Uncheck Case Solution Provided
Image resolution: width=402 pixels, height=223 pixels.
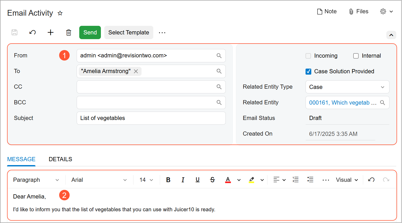tap(308, 71)
